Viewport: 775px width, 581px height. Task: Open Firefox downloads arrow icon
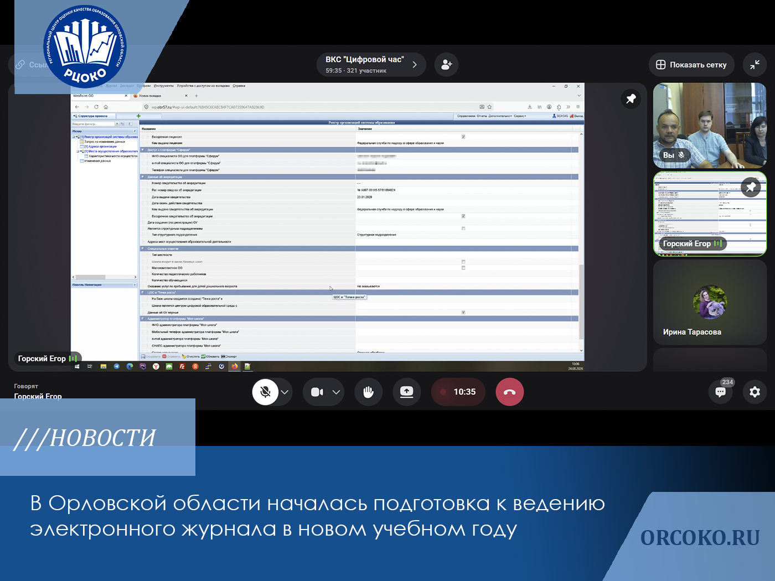[x=530, y=107]
